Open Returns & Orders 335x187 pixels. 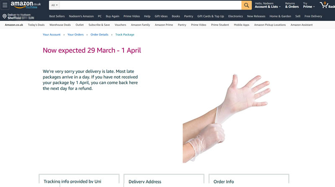point(291,5)
